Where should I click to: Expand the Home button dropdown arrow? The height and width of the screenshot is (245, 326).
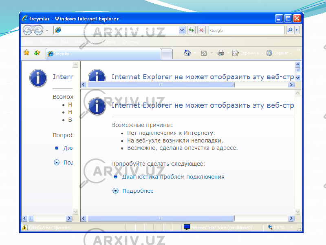point(195,53)
